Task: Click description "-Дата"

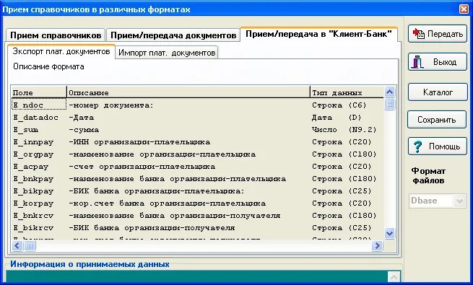Action: 82,118
